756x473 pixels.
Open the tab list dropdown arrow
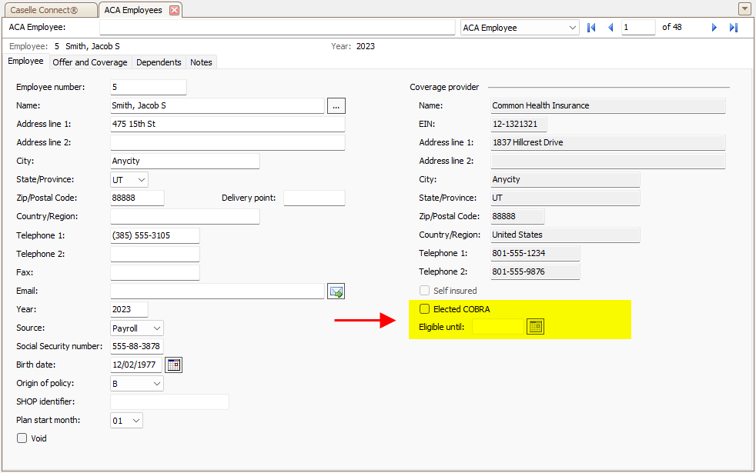[x=744, y=8]
